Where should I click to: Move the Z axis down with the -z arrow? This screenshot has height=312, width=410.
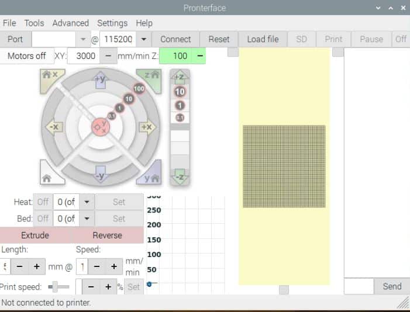pyautogui.click(x=180, y=176)
